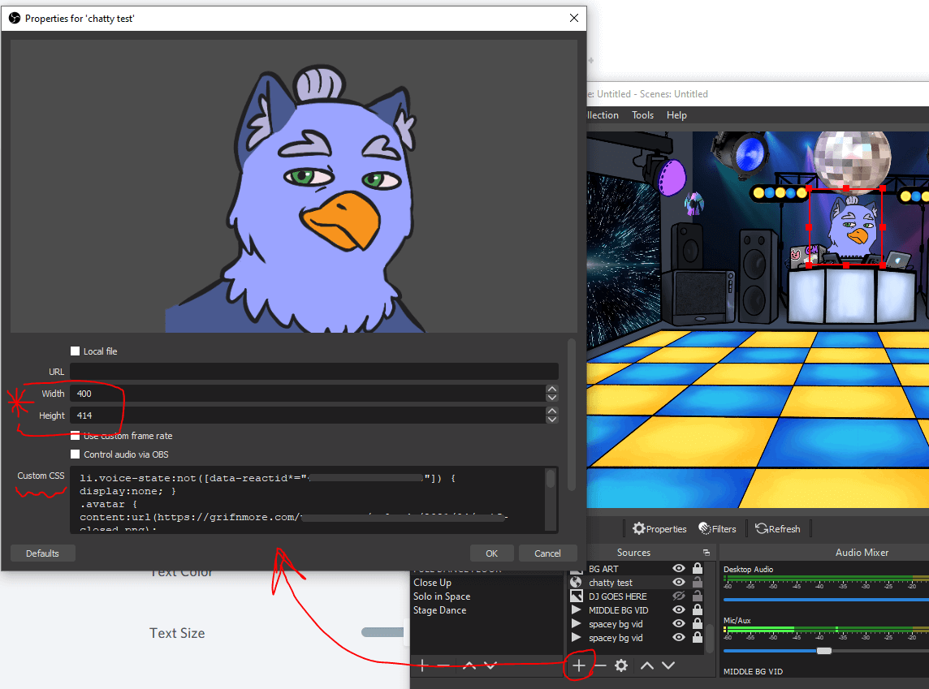Click the Refresh button for browser source
Image resolution: width=929 pixels, height=689 pixels.
tap(778, 528)
